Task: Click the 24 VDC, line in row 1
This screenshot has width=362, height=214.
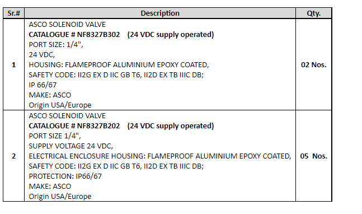Action: (x=42, y=55)
